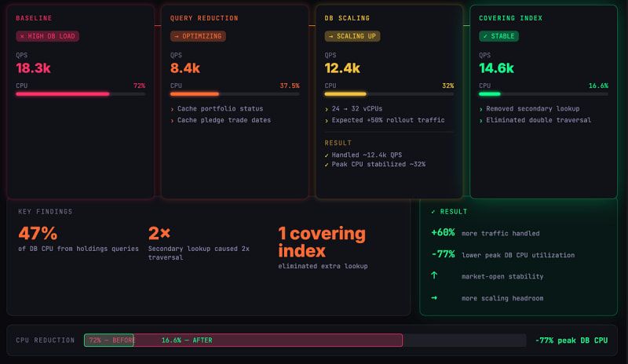Click the HIGH DB LOAD status badge

coord(47,36)
